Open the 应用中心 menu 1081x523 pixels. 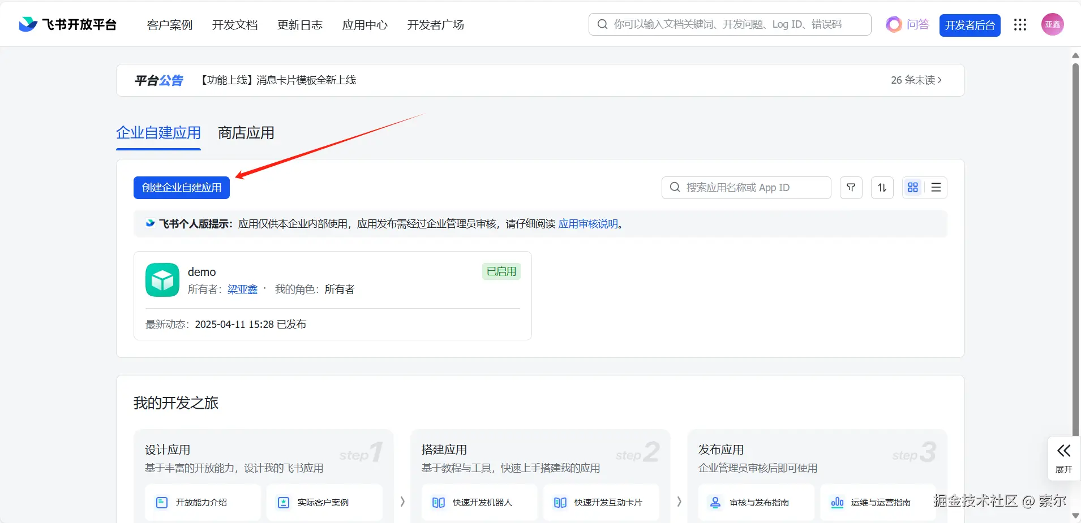point(365,25)
